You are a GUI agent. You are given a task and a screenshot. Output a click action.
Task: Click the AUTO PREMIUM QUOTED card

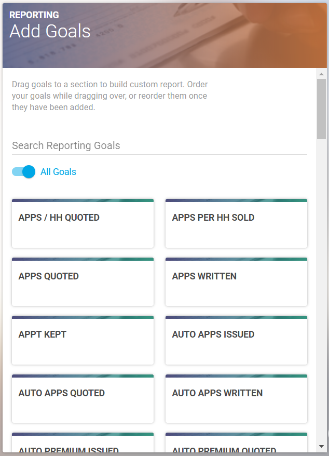(236, 442)
